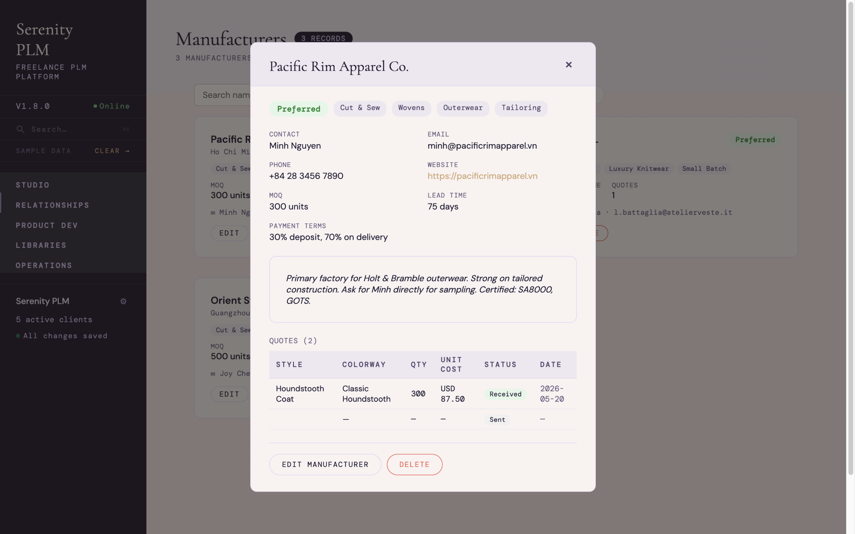This screenshot has width=855, height=534.
Task: Click the Preferred tag in the dialog
Action: tap(298, 109)
